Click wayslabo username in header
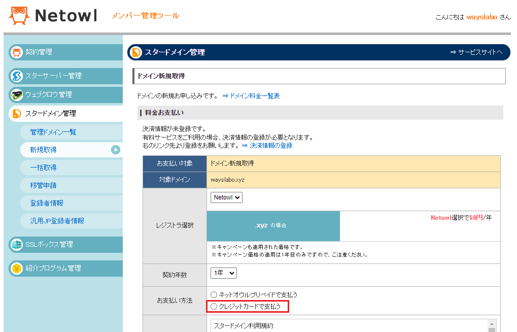The width and height of the screenshot is (517, 332). coord(481,17)
